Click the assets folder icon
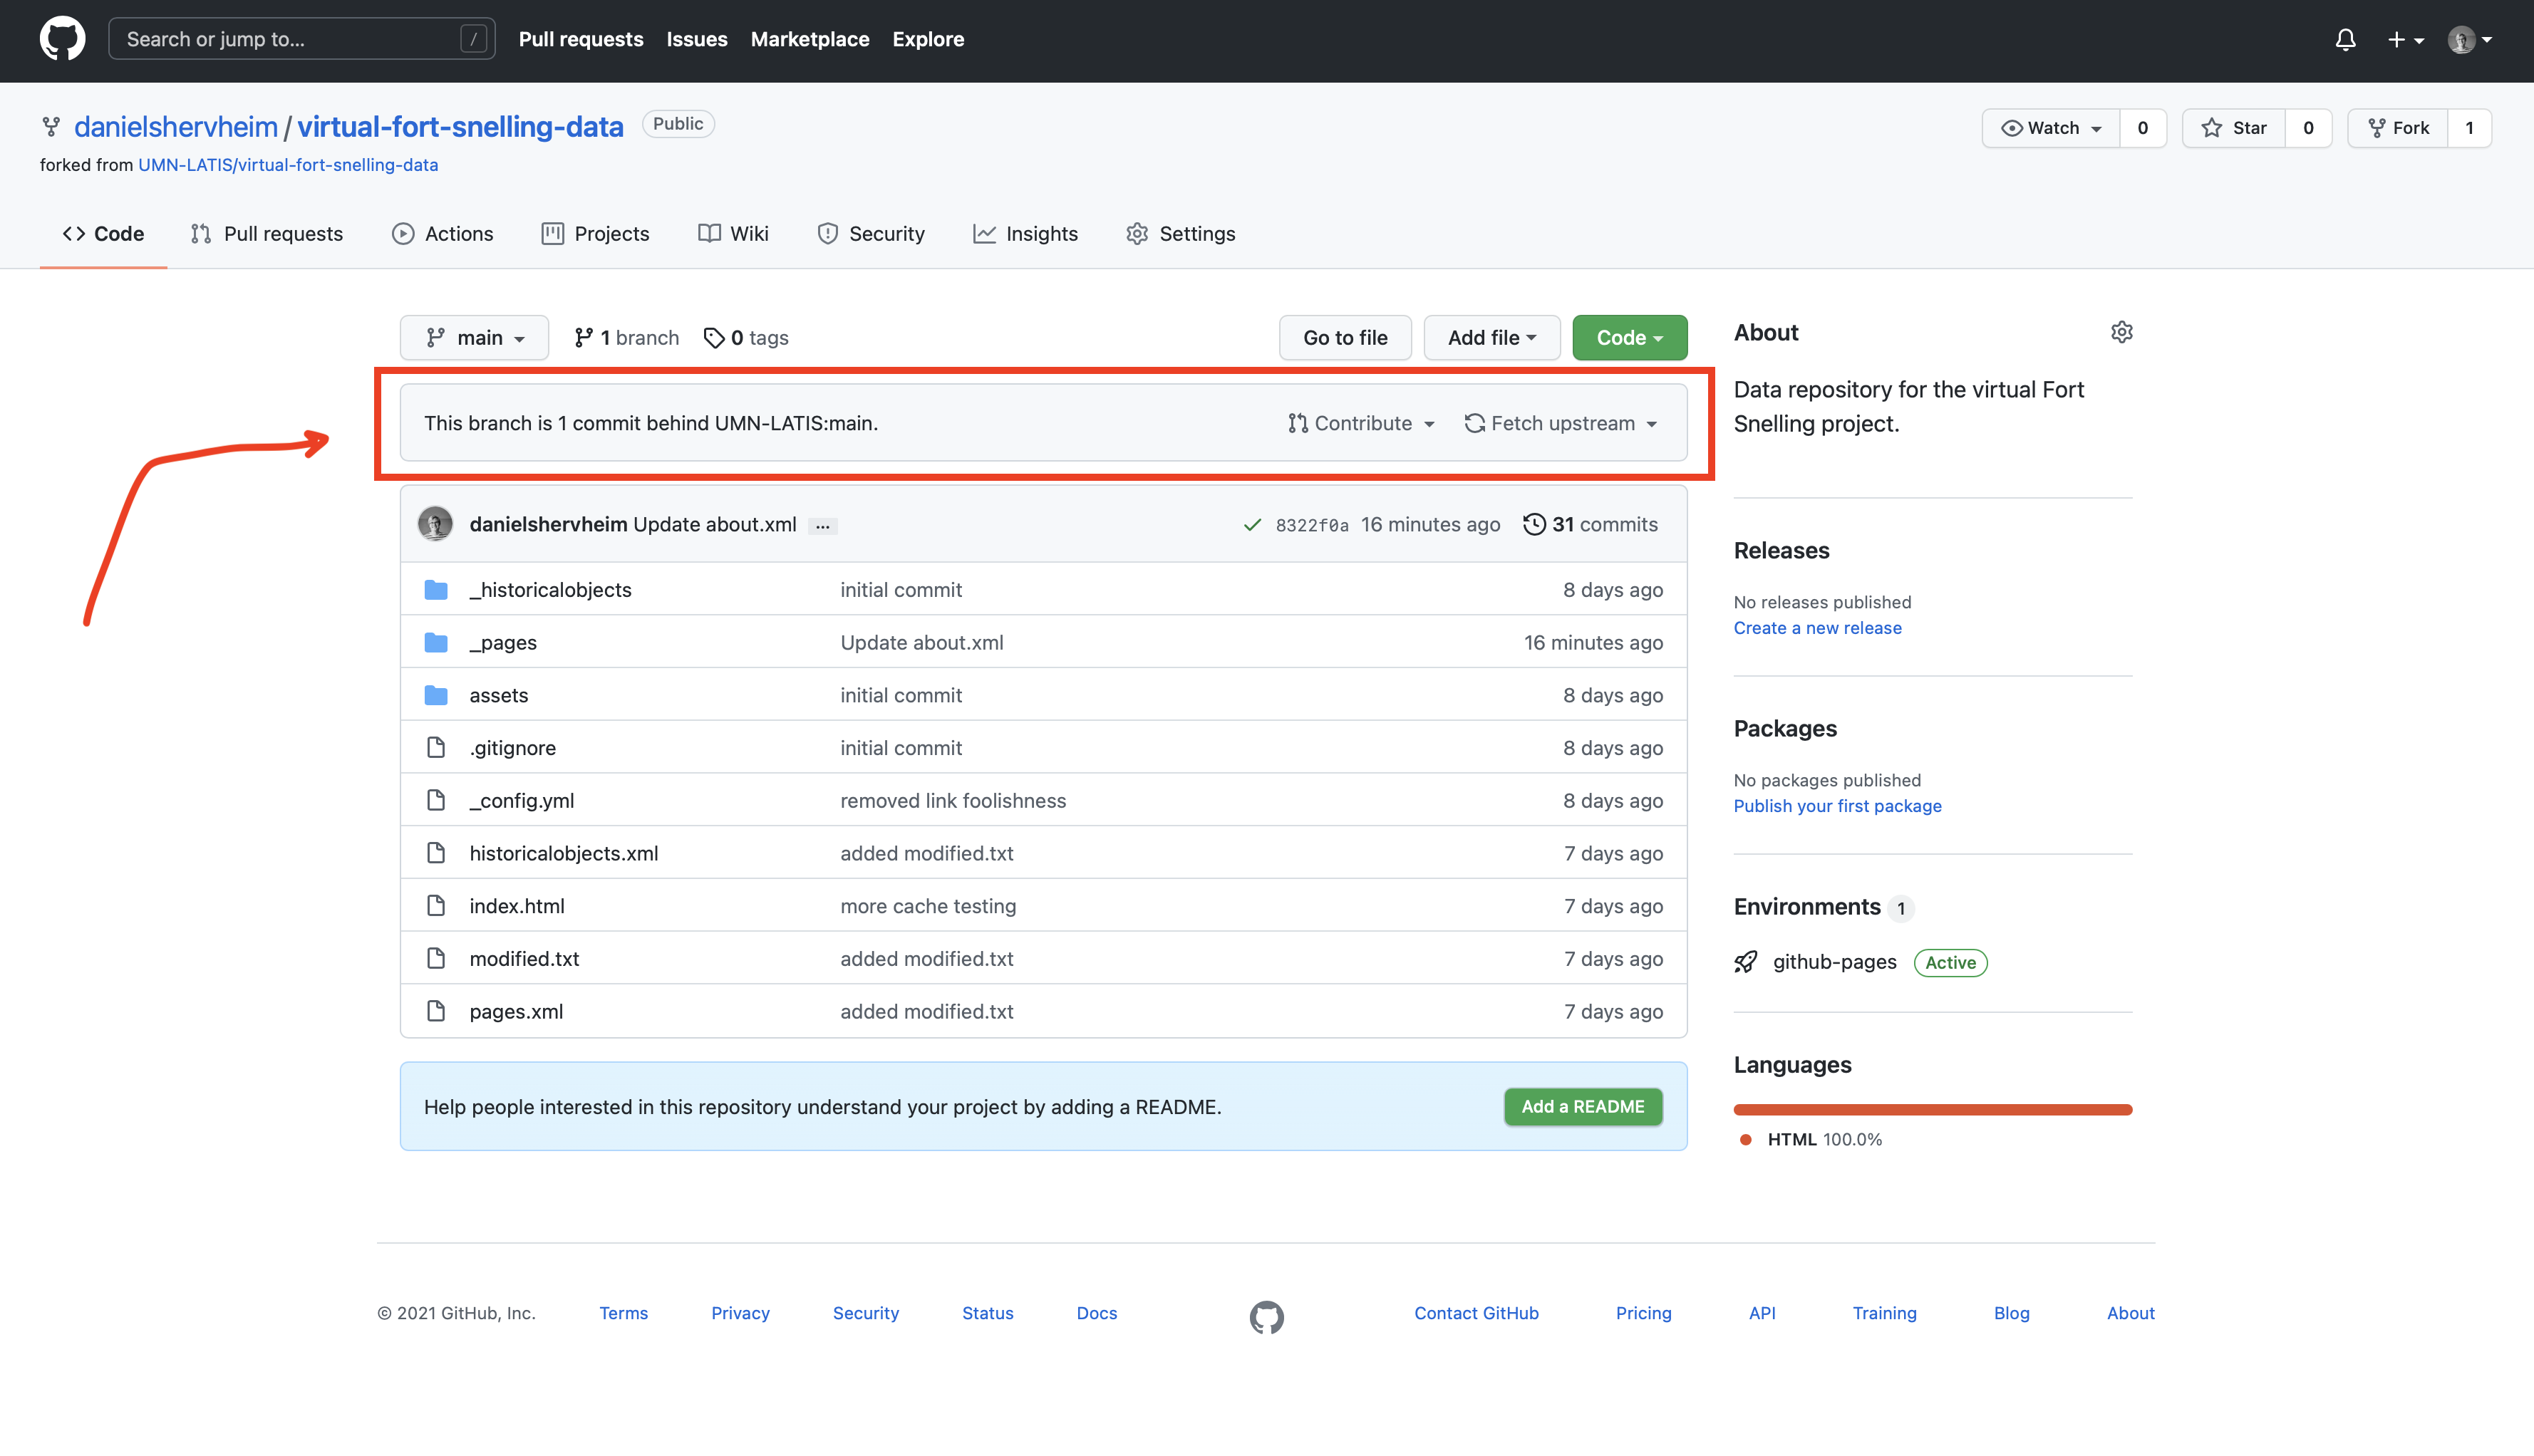The image size is (2534, 1456). click(435, 695)
